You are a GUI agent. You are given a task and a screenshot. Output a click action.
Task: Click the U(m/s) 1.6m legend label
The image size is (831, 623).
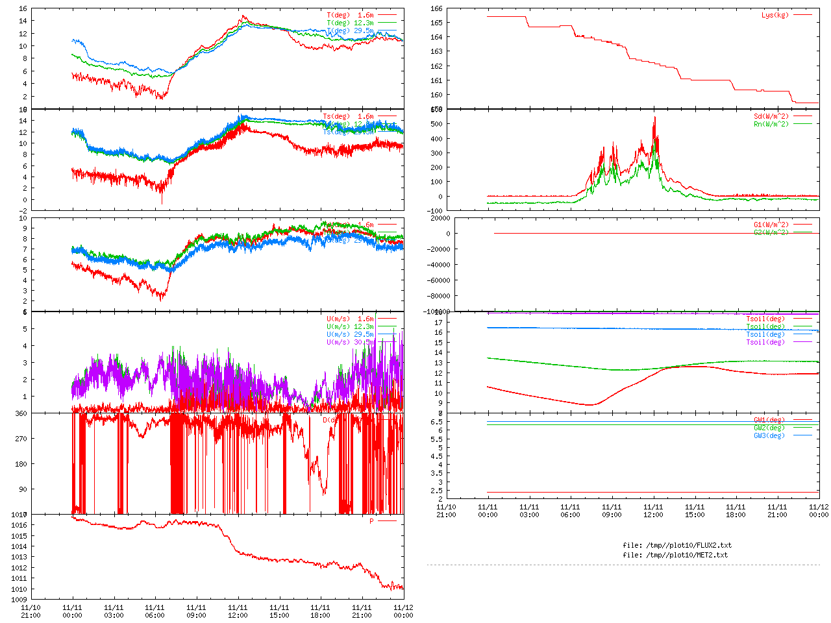(x=350, y=319)
